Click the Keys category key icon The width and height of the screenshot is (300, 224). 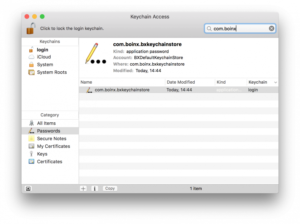pyautogui.click(x=31, y=154)
